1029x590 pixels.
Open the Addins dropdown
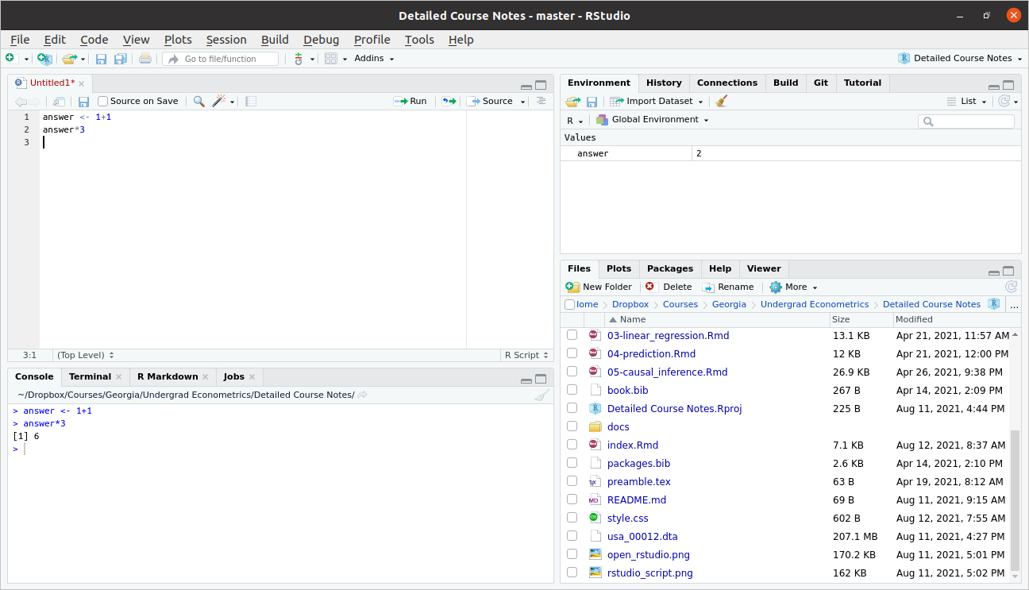click(x=374, y=58)
